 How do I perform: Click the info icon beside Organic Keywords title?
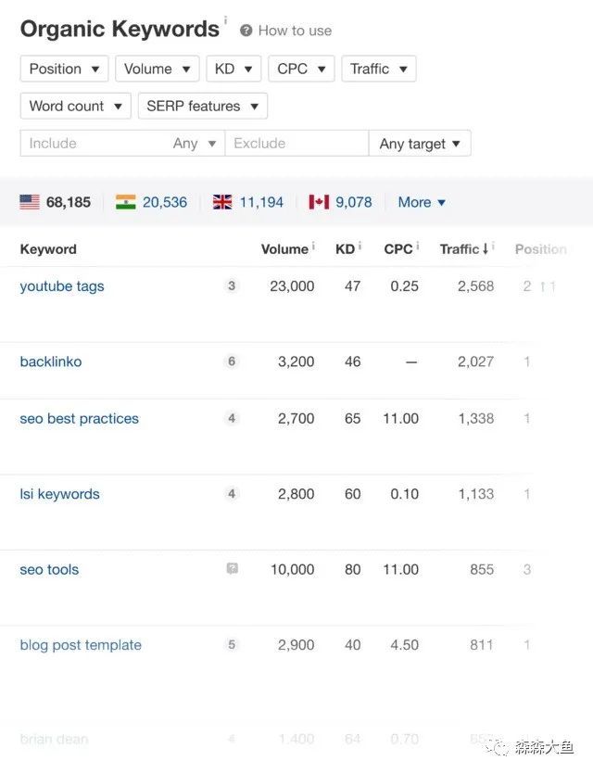click(226, 20)
